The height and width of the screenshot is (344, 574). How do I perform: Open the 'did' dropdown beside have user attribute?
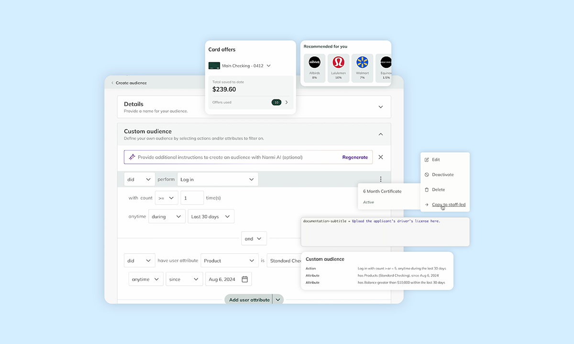(140, 261)
